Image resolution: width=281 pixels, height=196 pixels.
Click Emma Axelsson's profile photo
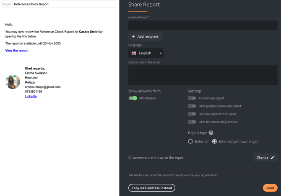[x=13, y=82]
